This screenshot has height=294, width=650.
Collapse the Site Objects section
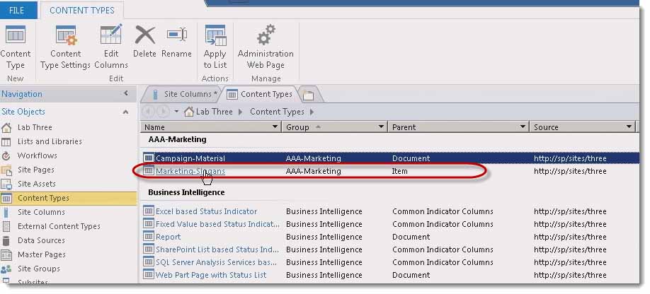125,112
